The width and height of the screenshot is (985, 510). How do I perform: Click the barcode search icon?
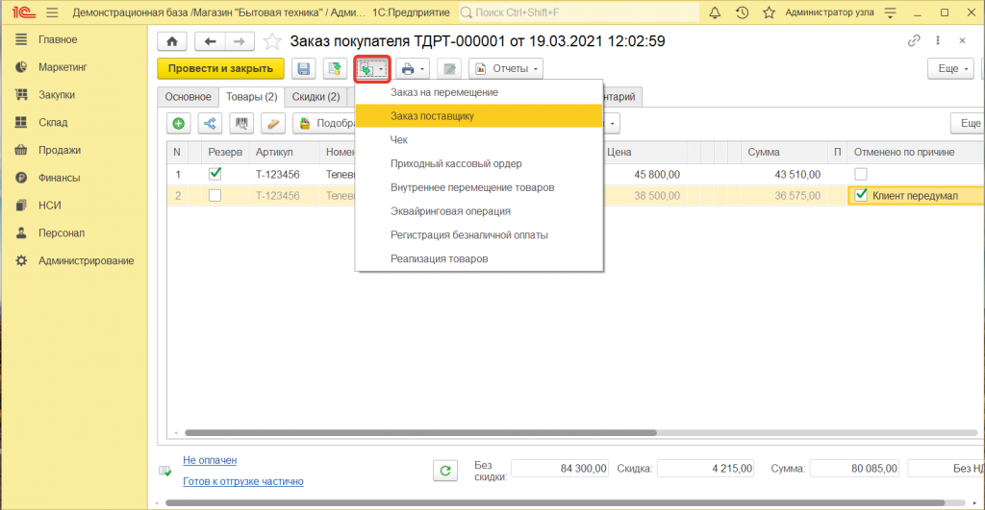tap(242, 123)
